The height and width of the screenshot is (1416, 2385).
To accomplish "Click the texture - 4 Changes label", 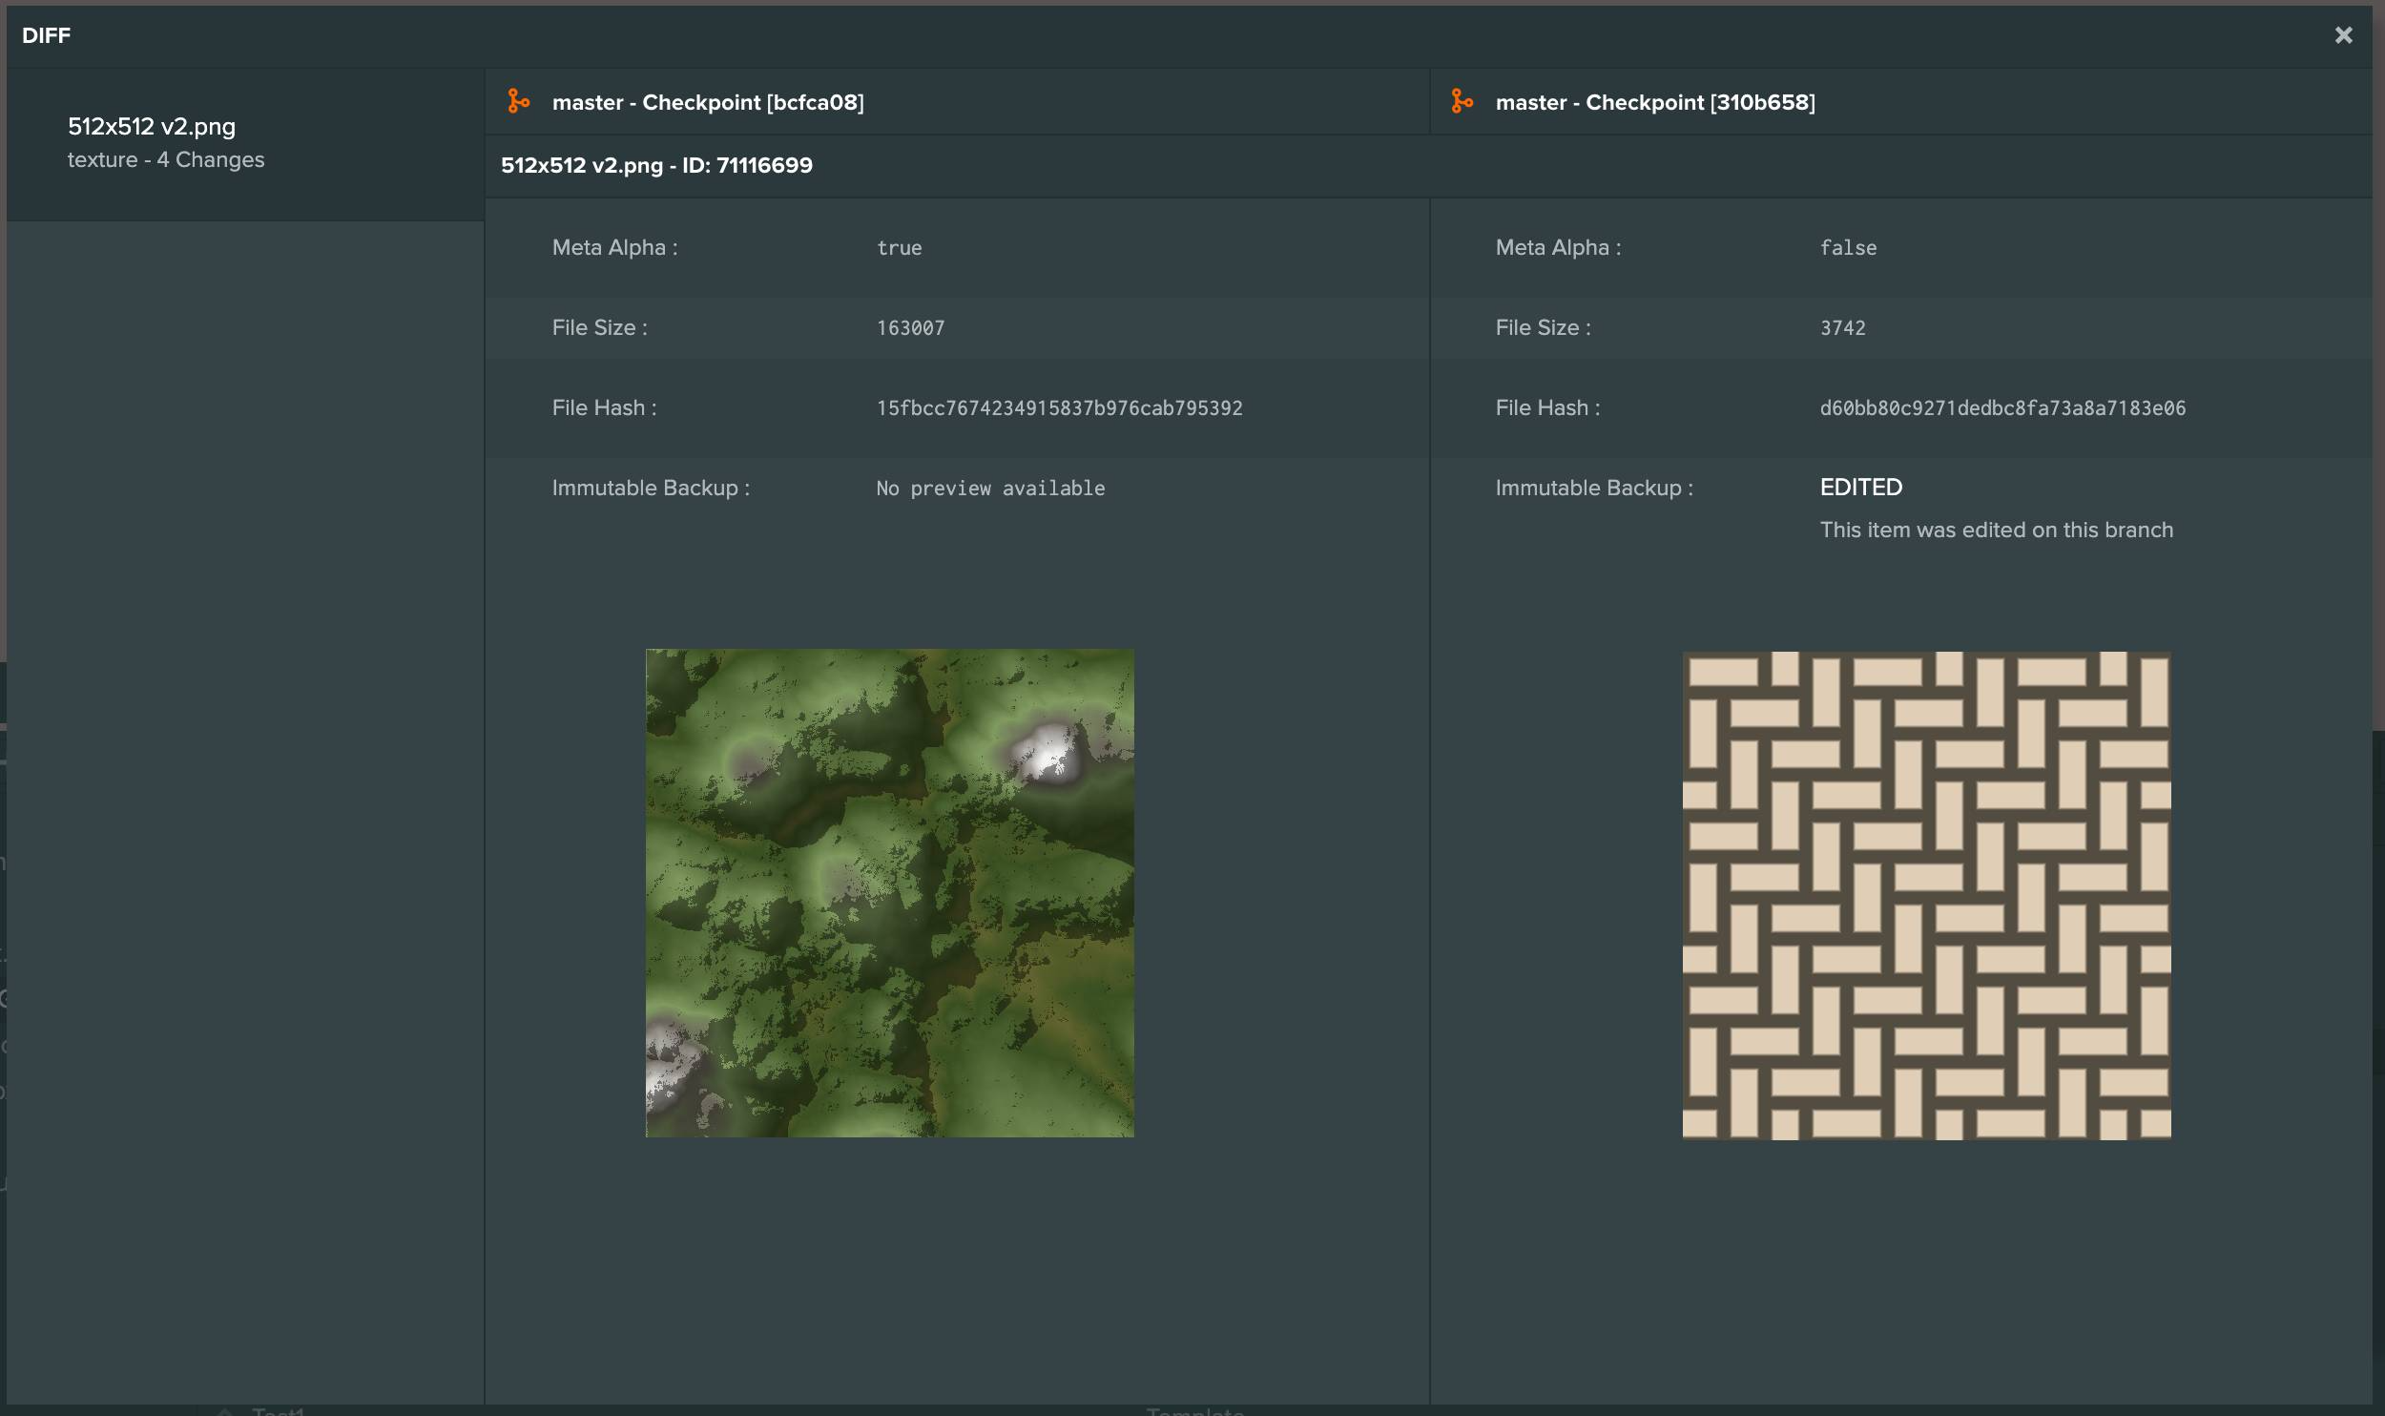I will pos(165,159).
